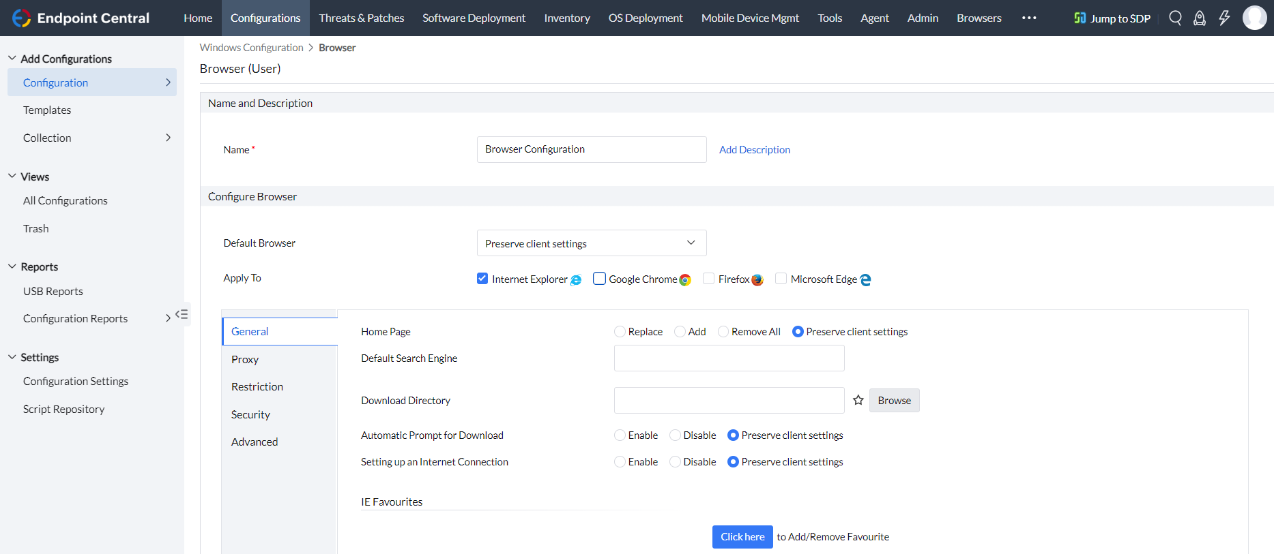Click the lightning bolt quick actions icon
Viewport: 1274px width, 554px height.
pos(1224,18)
